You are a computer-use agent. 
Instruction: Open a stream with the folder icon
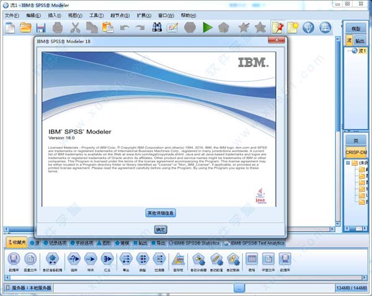(25, 28)
